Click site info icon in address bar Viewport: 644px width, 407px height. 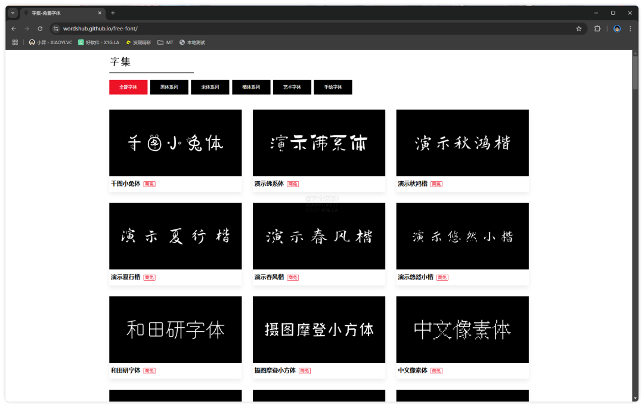click(x=56, y=29)
